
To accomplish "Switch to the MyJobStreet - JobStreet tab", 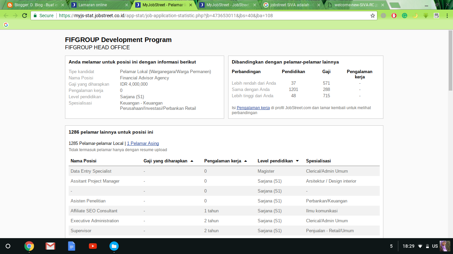I will click(x=227, y=5).
